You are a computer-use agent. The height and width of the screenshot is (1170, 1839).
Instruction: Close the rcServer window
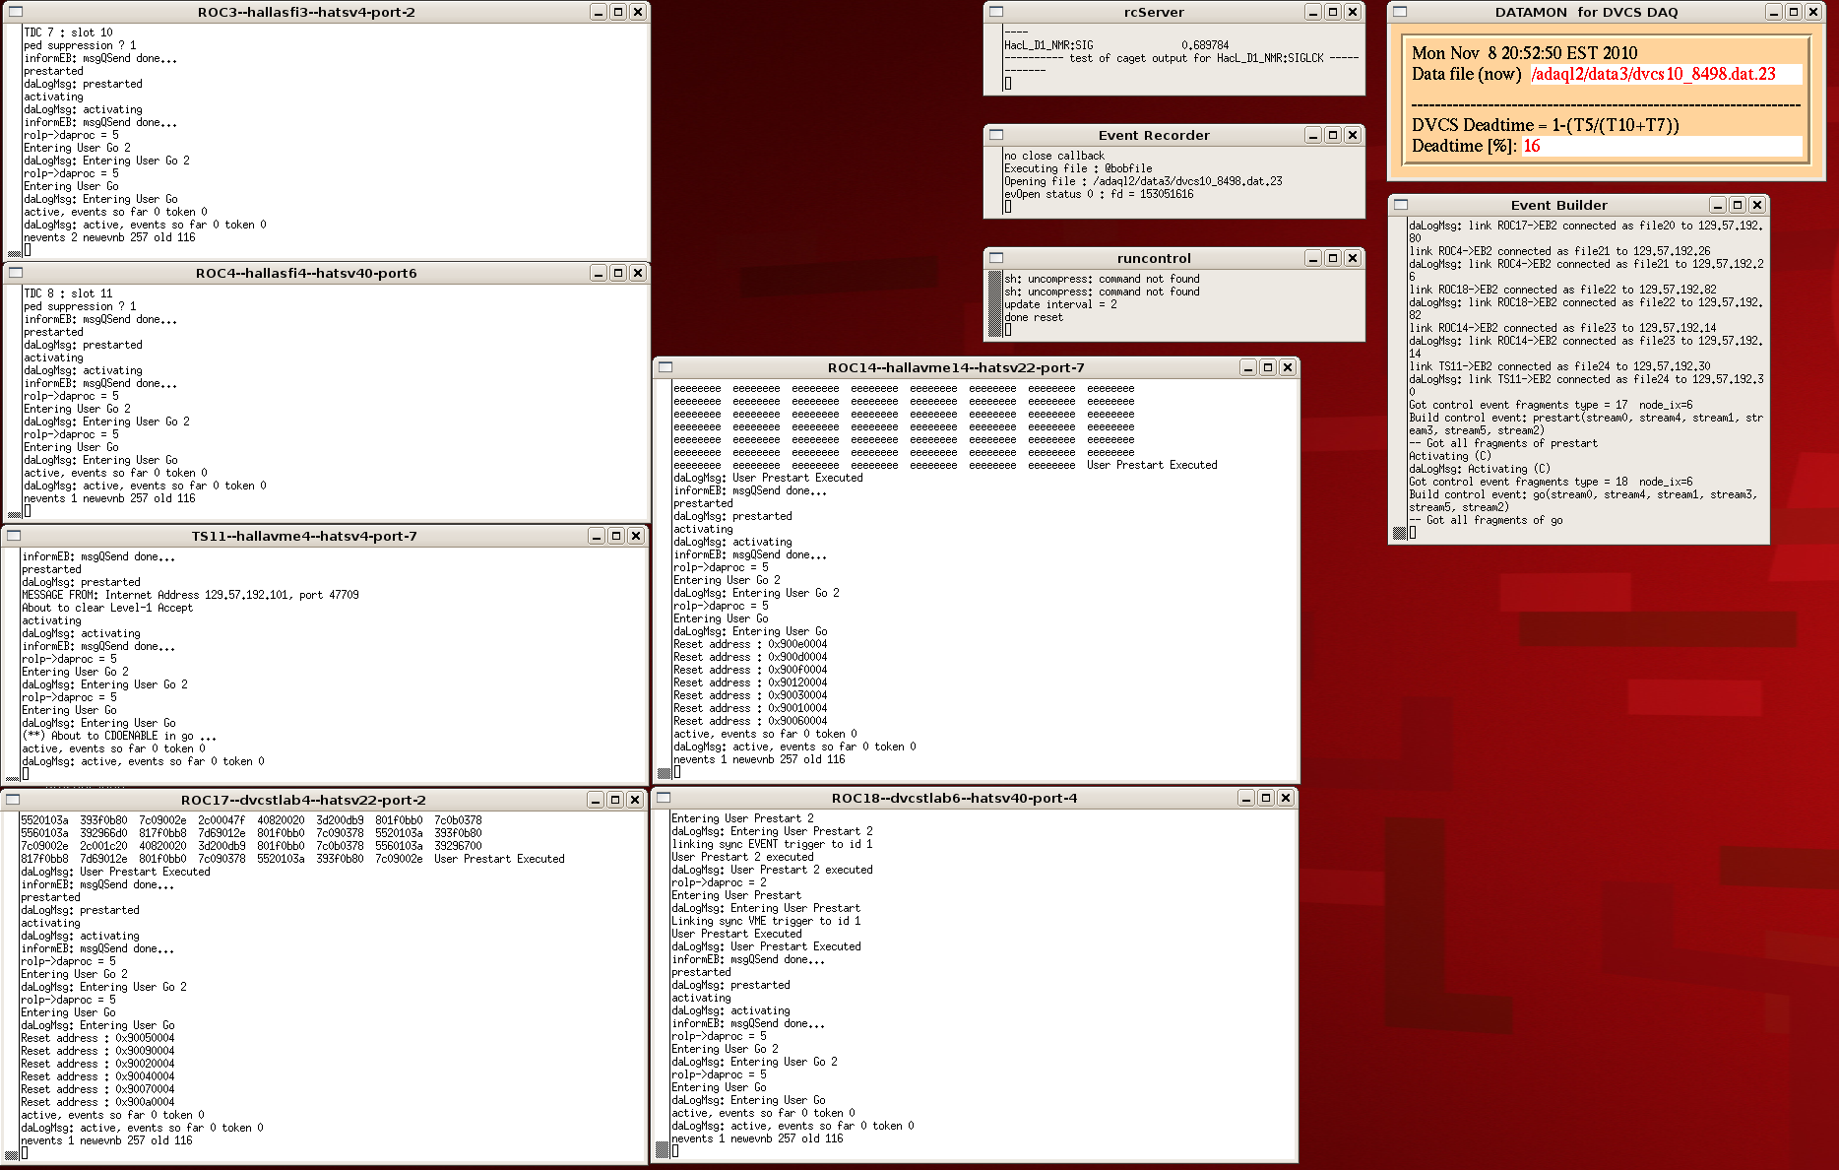tap(1353, 12)
